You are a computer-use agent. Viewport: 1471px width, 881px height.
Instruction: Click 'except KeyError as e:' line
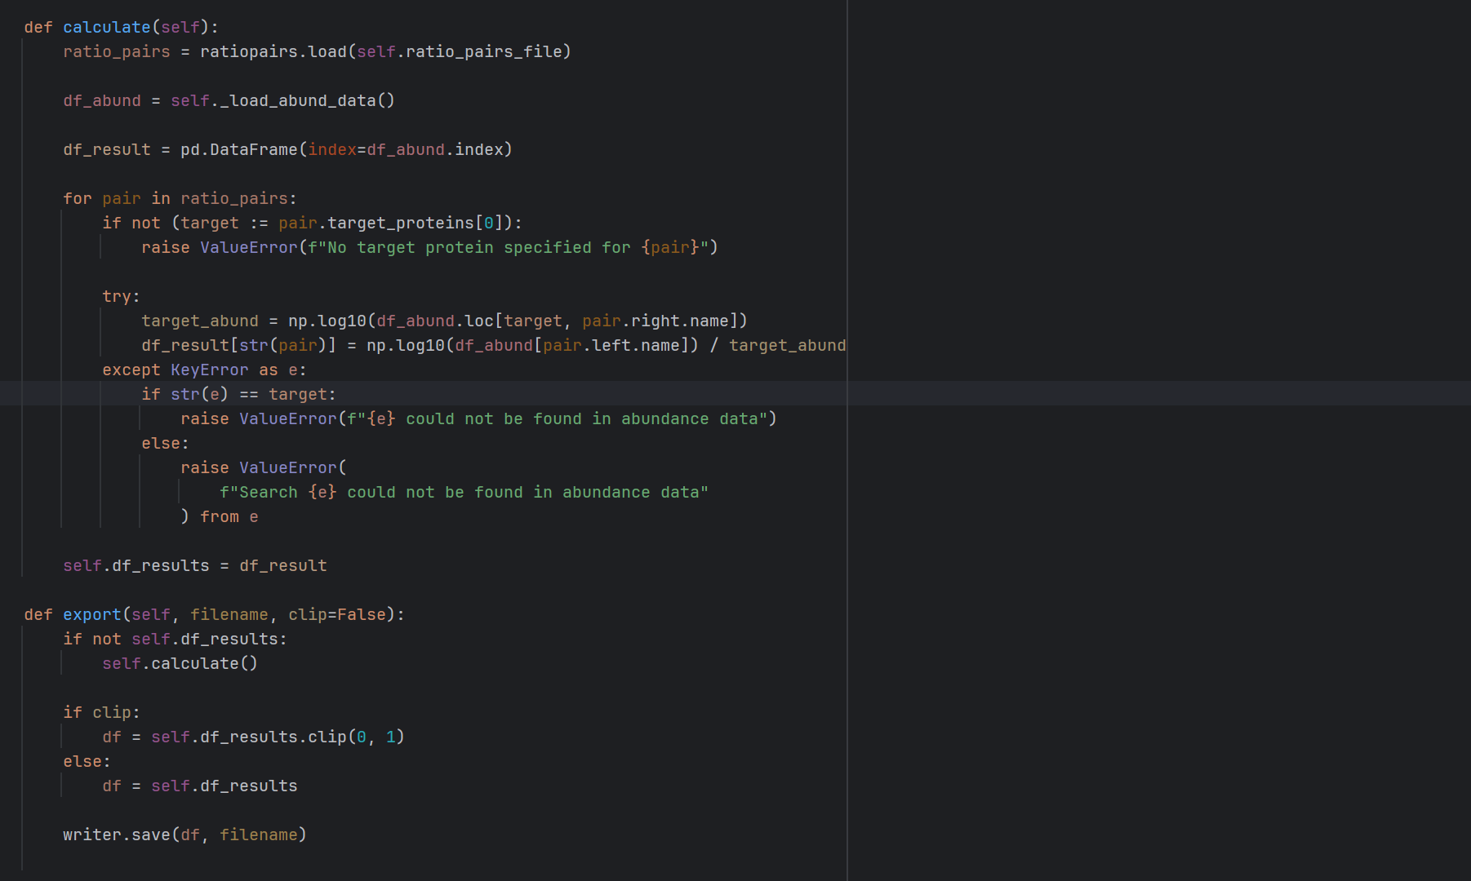pos(205,370)
